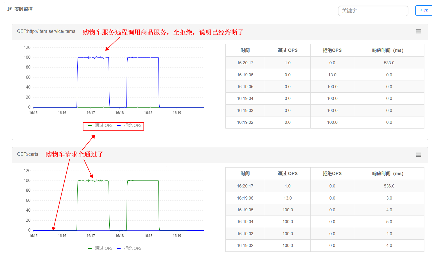This screenshot has width=432, height=261.
Task: Select the 16:19:02 row in the item-service table
Action: [x=245, y=122]
